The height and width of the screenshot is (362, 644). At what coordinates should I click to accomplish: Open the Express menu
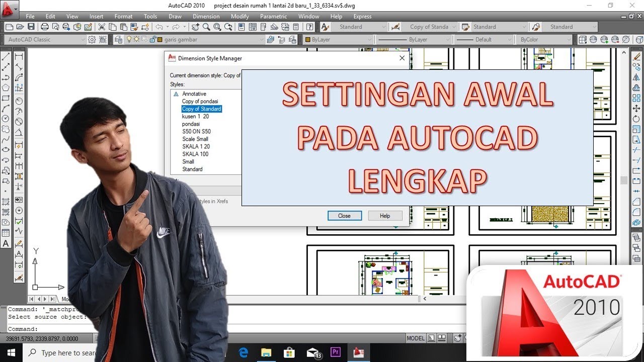coord(362,16)
